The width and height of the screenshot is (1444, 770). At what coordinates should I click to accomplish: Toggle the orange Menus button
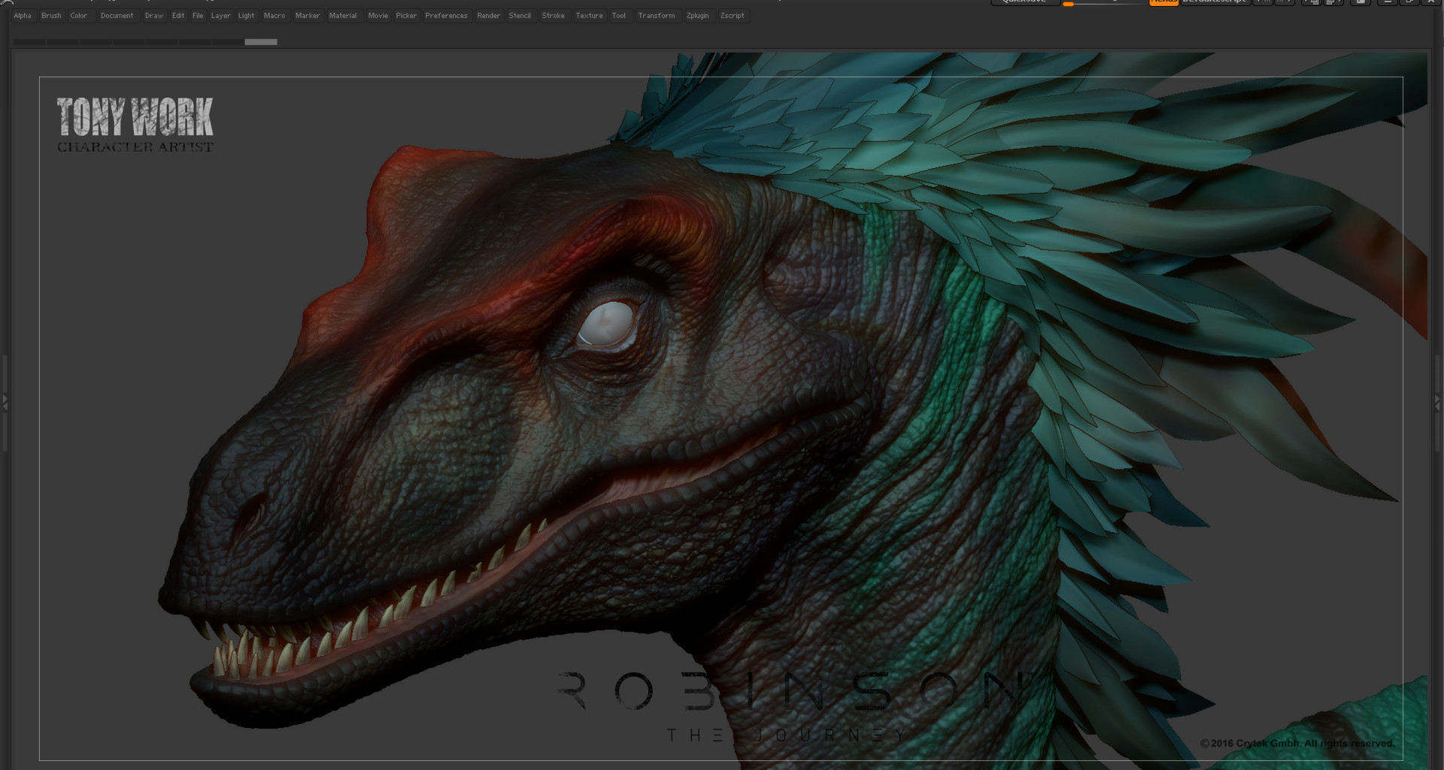1163,2
